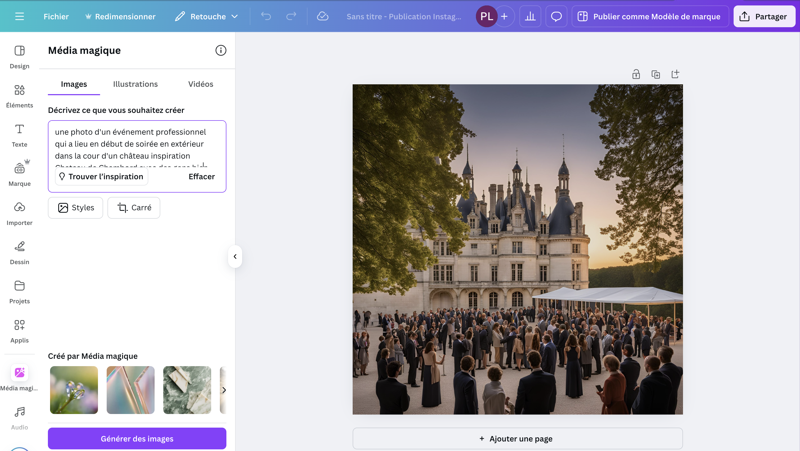
Task: Click the add new page icon
Action: [x=675, y=75]
